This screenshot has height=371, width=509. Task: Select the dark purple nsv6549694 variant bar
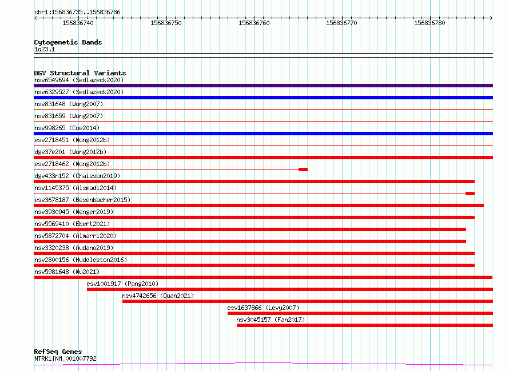pyautogui.click(x=263, y=86)
